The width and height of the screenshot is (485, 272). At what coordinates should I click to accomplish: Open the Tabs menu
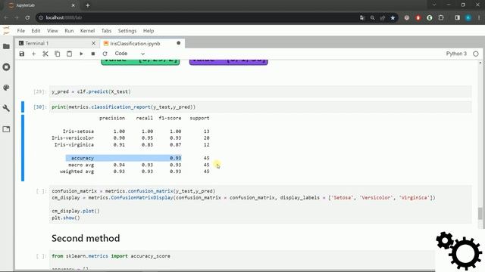(x=106, y=31)
